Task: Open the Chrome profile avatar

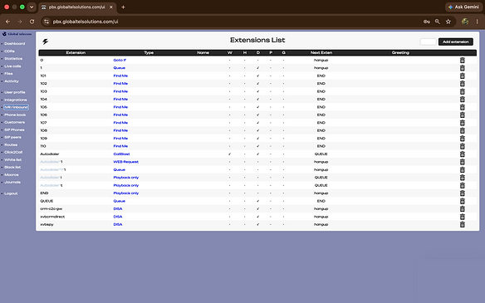Action: pos(465,22)
